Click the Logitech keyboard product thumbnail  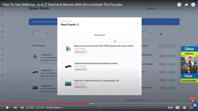[68, 66]
